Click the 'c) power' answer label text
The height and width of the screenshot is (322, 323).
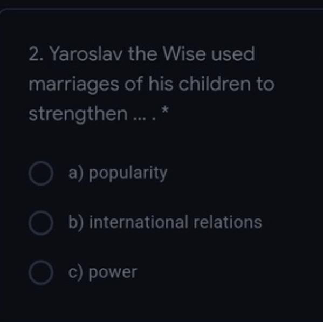(x=102, y=273)
